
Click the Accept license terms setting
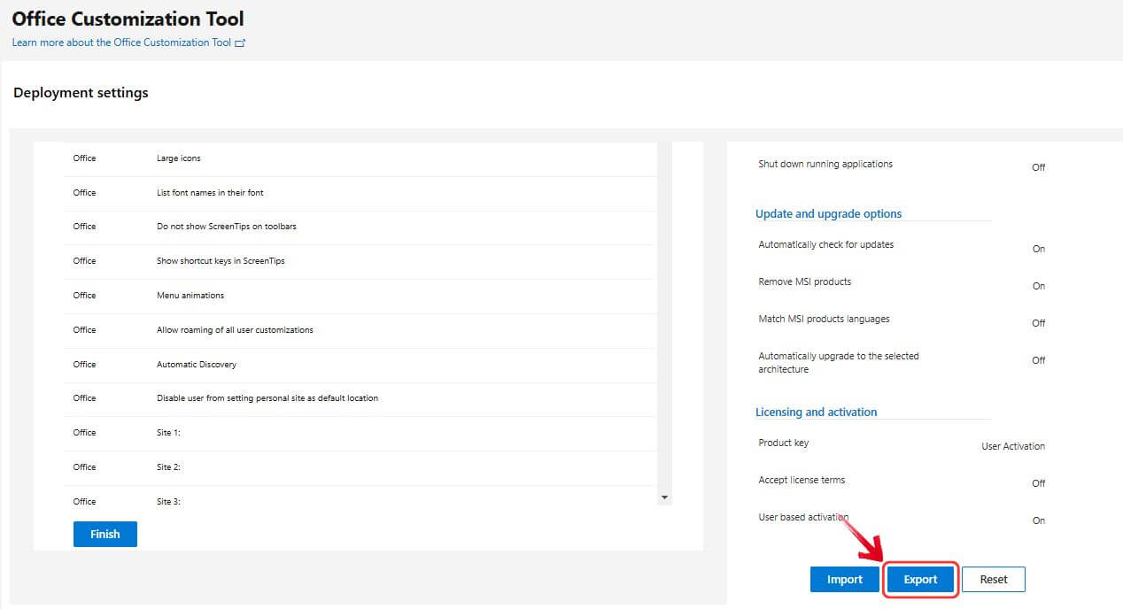[x=802, y=480]
